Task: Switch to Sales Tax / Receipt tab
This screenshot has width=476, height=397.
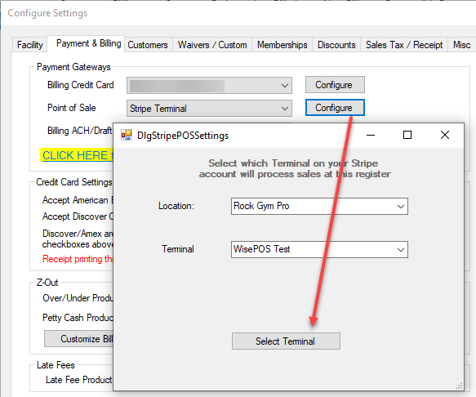Action: pos(404,45)
